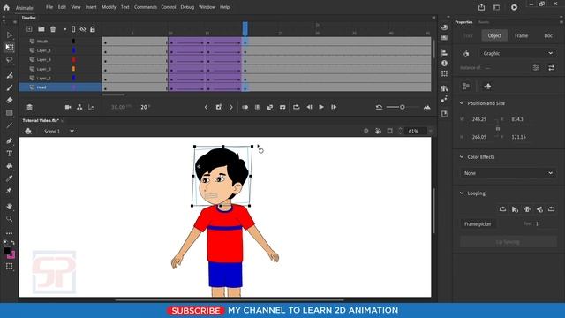Screen dimensions: 565x318
Task: Open the Color panel icon in dock
Action: pyautogui.click(x=444, y=27)
